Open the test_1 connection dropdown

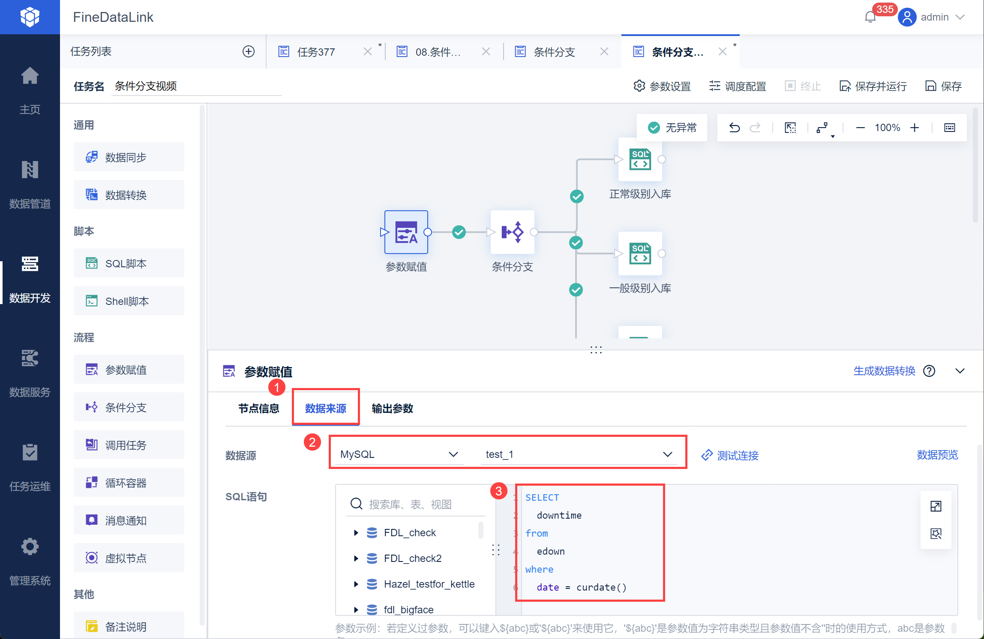[579, 454]
